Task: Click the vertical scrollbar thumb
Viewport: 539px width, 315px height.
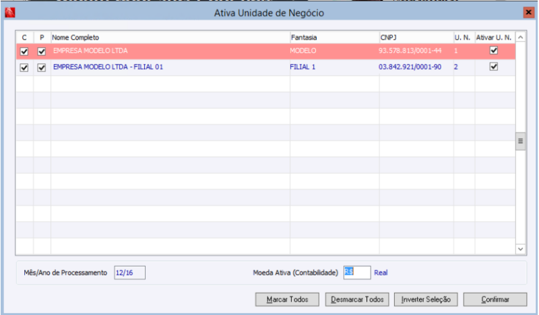Action: coord(520,141)
